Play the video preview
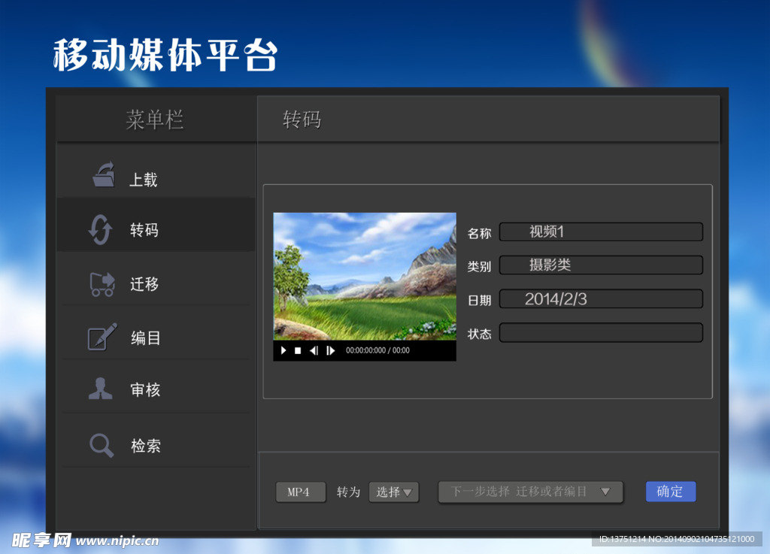This screenshot has width=770, height=554. click(283, 350)
